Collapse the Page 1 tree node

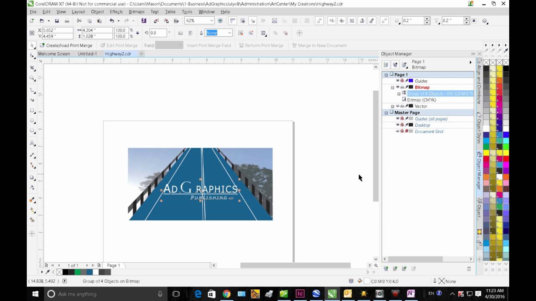pos(386,75)
